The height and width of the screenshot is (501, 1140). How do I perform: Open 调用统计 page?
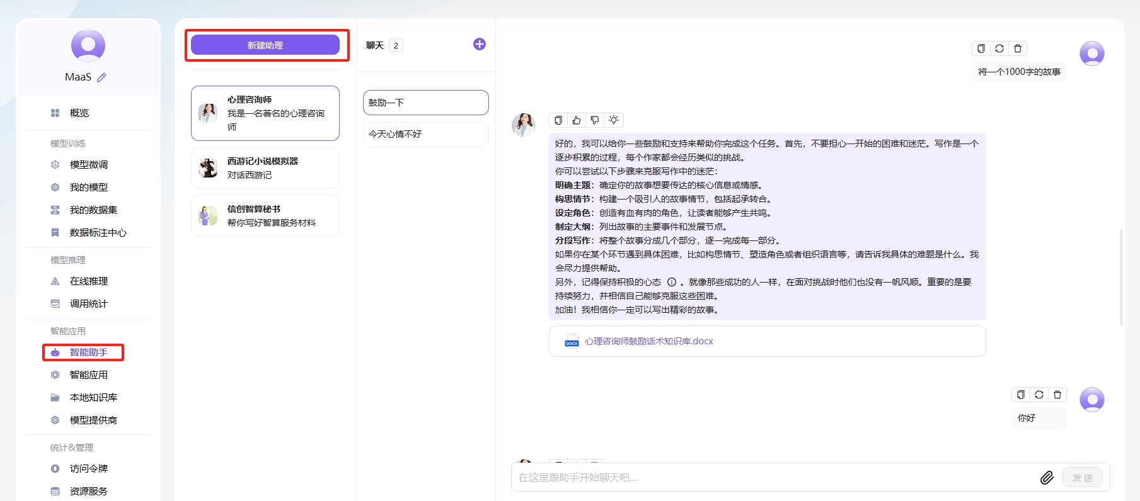point(88,303)
